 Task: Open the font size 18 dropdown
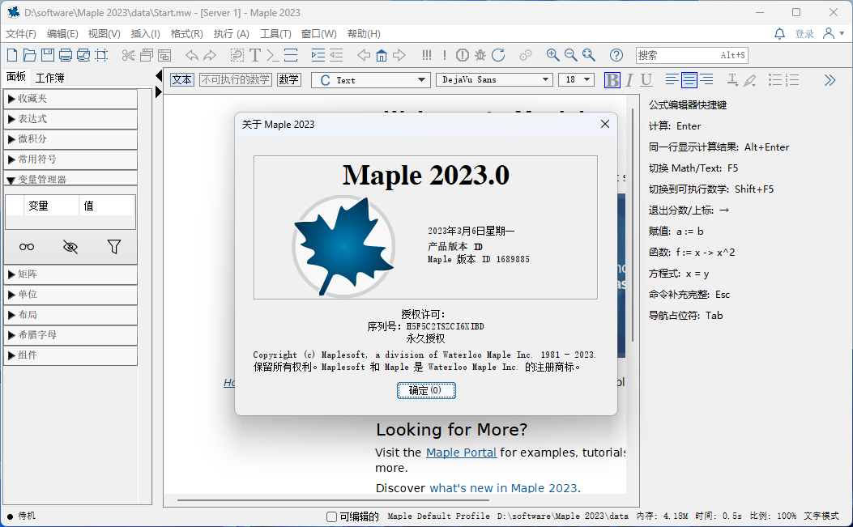tap(576, 80)
